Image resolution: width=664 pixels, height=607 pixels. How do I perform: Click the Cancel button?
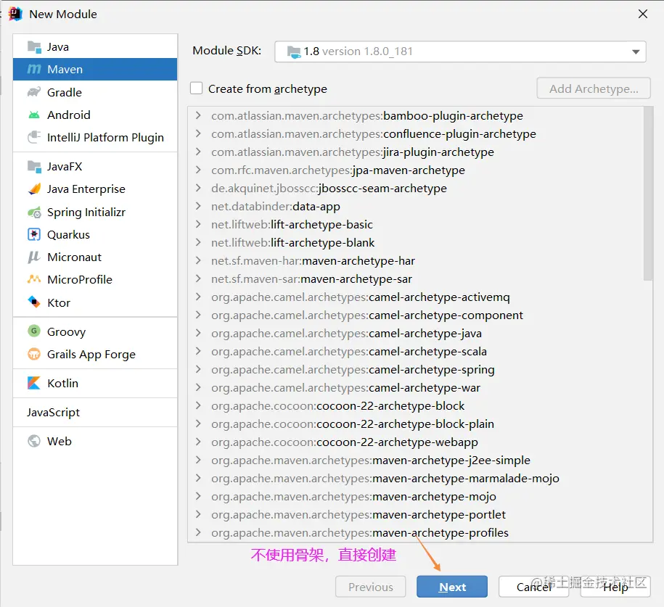pyautogui.click(x=533, y=587)
